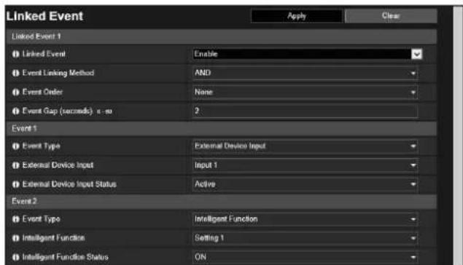Click info icon beside External Device Input Status

[15, 184]
